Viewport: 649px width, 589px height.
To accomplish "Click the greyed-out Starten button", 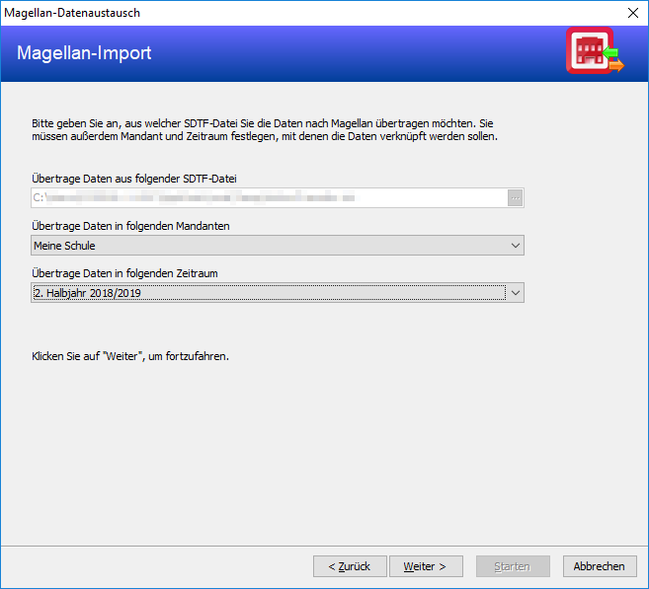I will 513,566.
